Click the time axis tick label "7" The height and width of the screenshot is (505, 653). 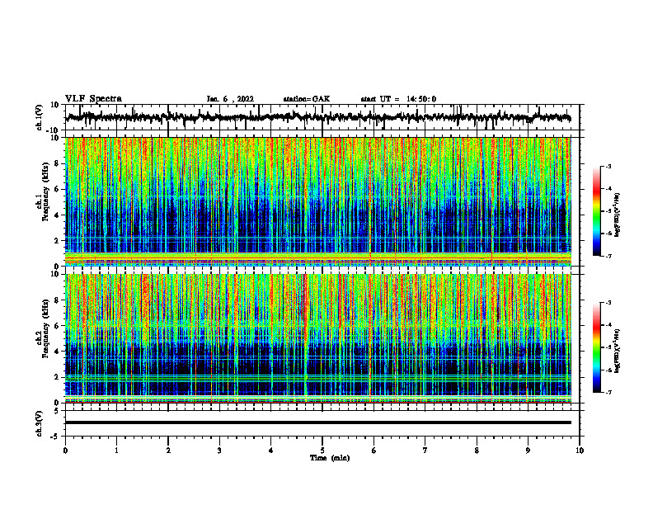pos(425,451)
